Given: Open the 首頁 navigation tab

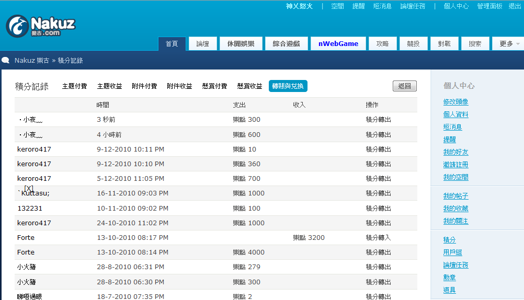Looking at the screenshot, I should point(172,44).
